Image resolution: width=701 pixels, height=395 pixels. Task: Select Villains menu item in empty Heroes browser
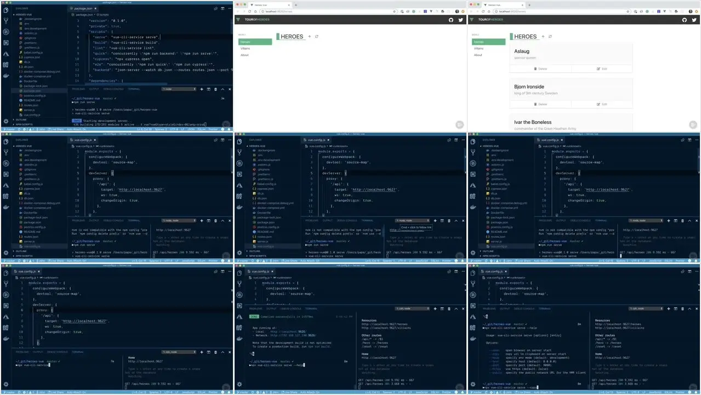pyautogui.click(x=246, y=48)
